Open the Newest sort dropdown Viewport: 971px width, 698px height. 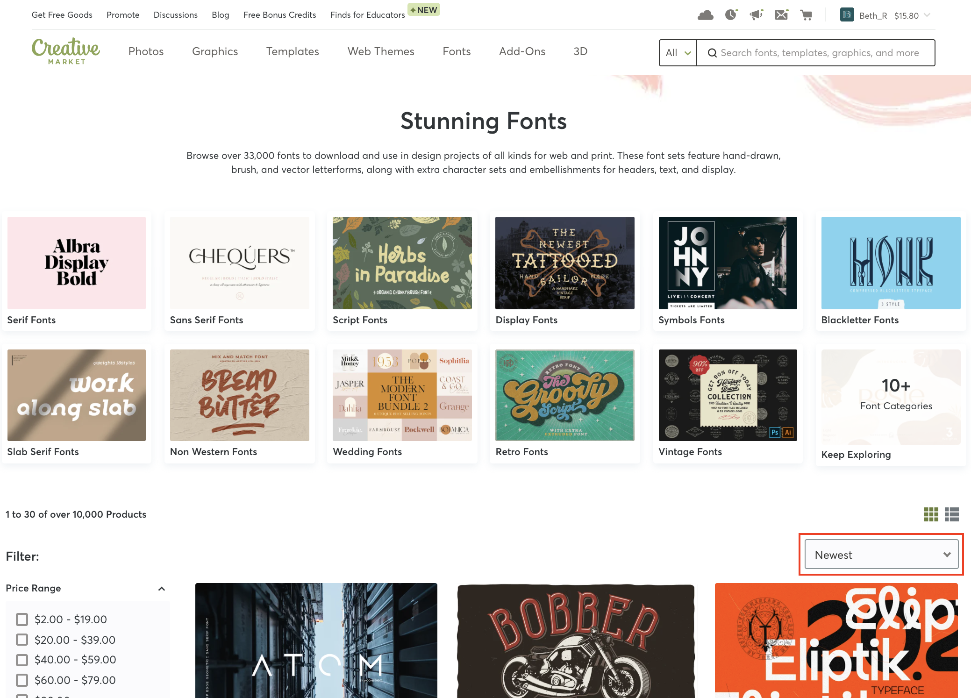tap(881, 555)
